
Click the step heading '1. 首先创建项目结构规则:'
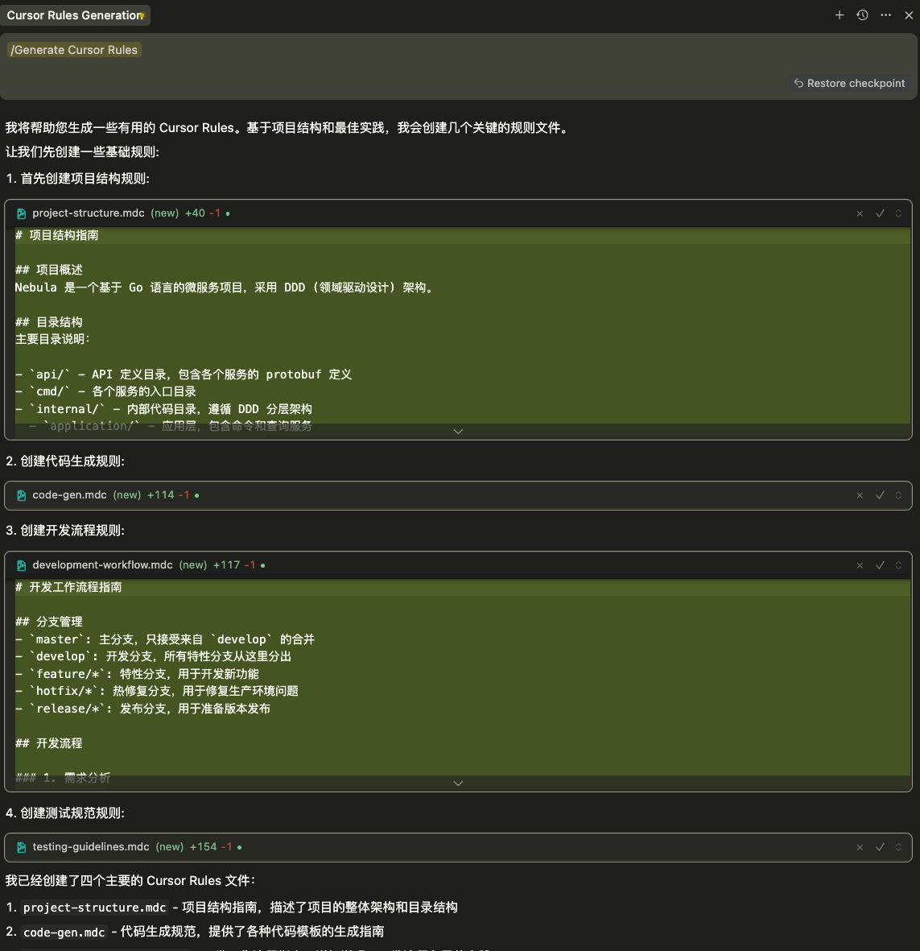click(77, 178)
